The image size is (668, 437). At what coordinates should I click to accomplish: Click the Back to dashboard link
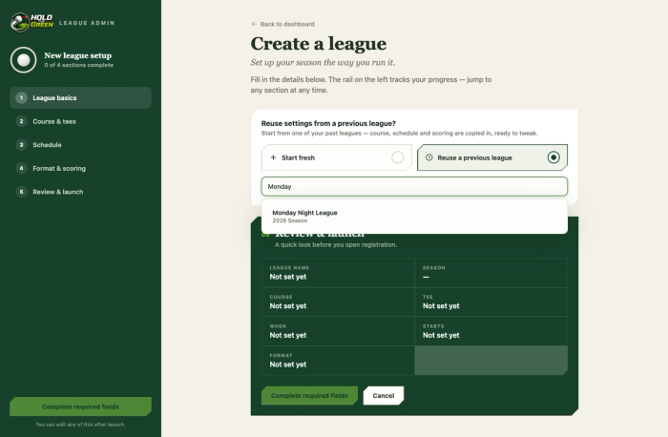[282, 24]
